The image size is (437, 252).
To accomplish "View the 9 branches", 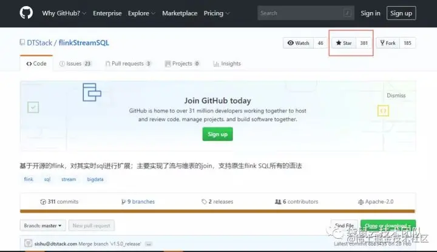I will point(138,202).
